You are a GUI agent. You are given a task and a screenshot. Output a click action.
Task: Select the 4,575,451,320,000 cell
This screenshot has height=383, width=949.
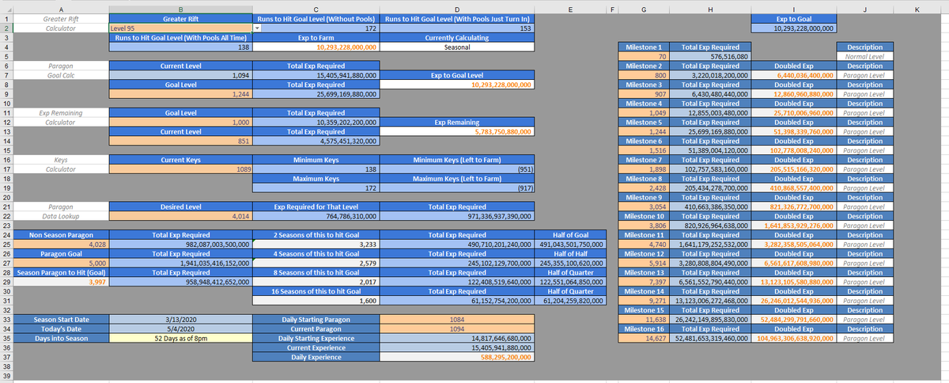click(316, 141)
